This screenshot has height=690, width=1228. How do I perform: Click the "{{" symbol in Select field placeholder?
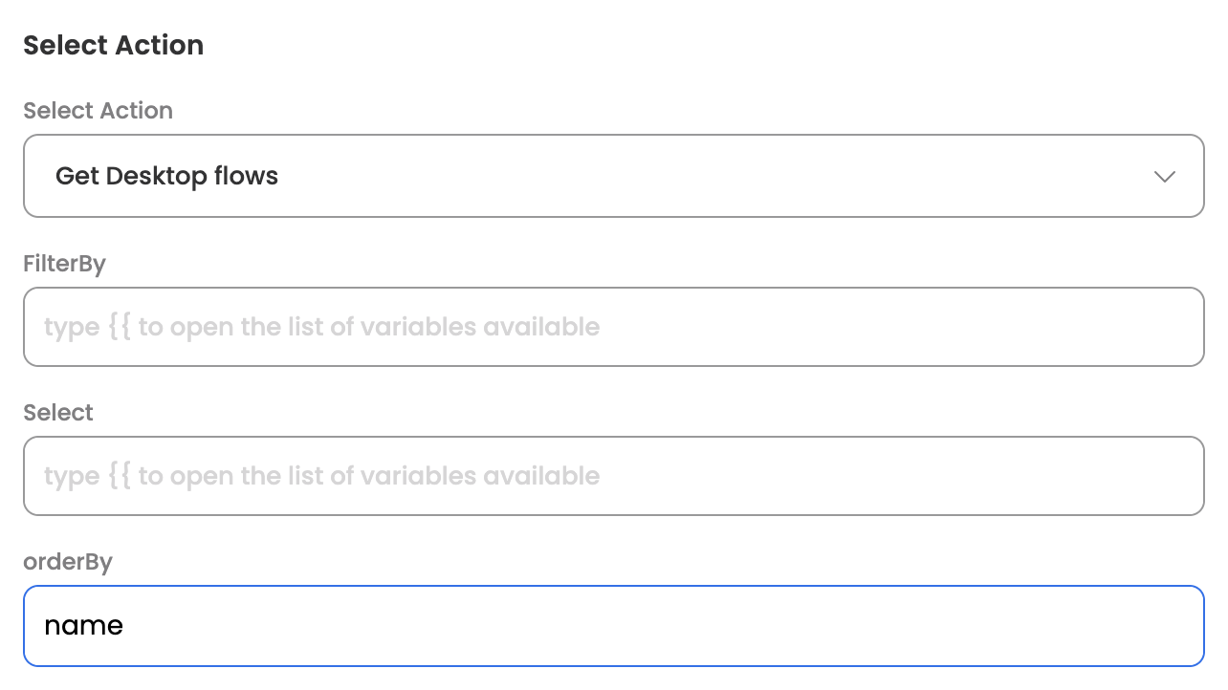click(x=120, y=476)
